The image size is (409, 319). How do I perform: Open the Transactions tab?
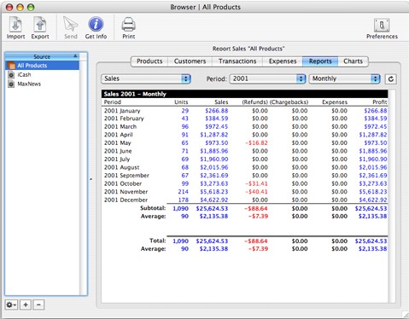pos(237,61)
